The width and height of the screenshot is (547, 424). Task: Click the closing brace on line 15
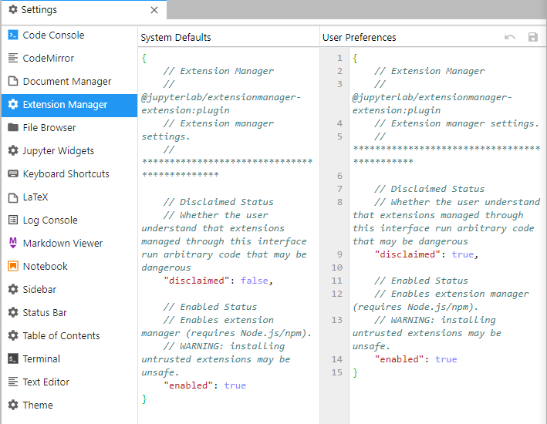coord(355,372)
